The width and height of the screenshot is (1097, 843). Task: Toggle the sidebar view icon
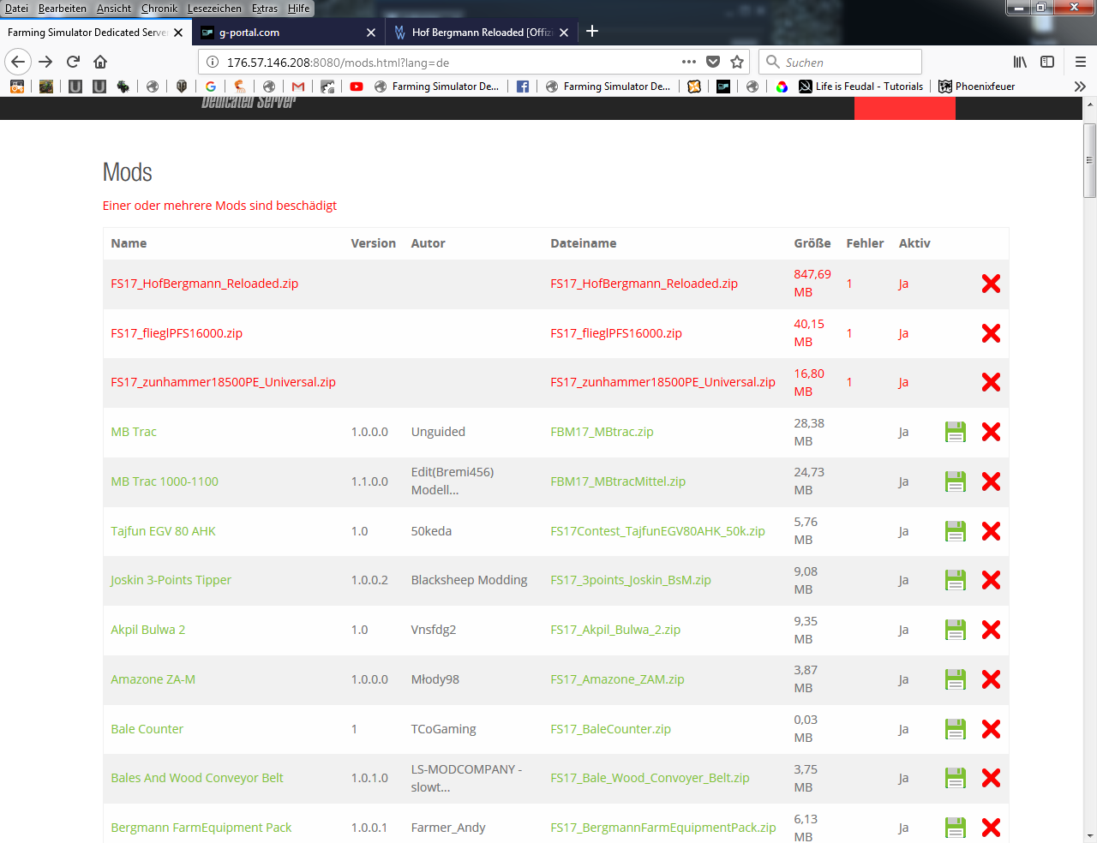tap(1047, 62)
